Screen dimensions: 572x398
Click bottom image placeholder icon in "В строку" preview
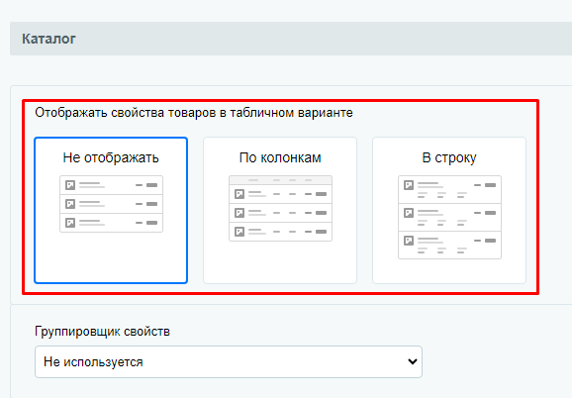click(409, 241)
